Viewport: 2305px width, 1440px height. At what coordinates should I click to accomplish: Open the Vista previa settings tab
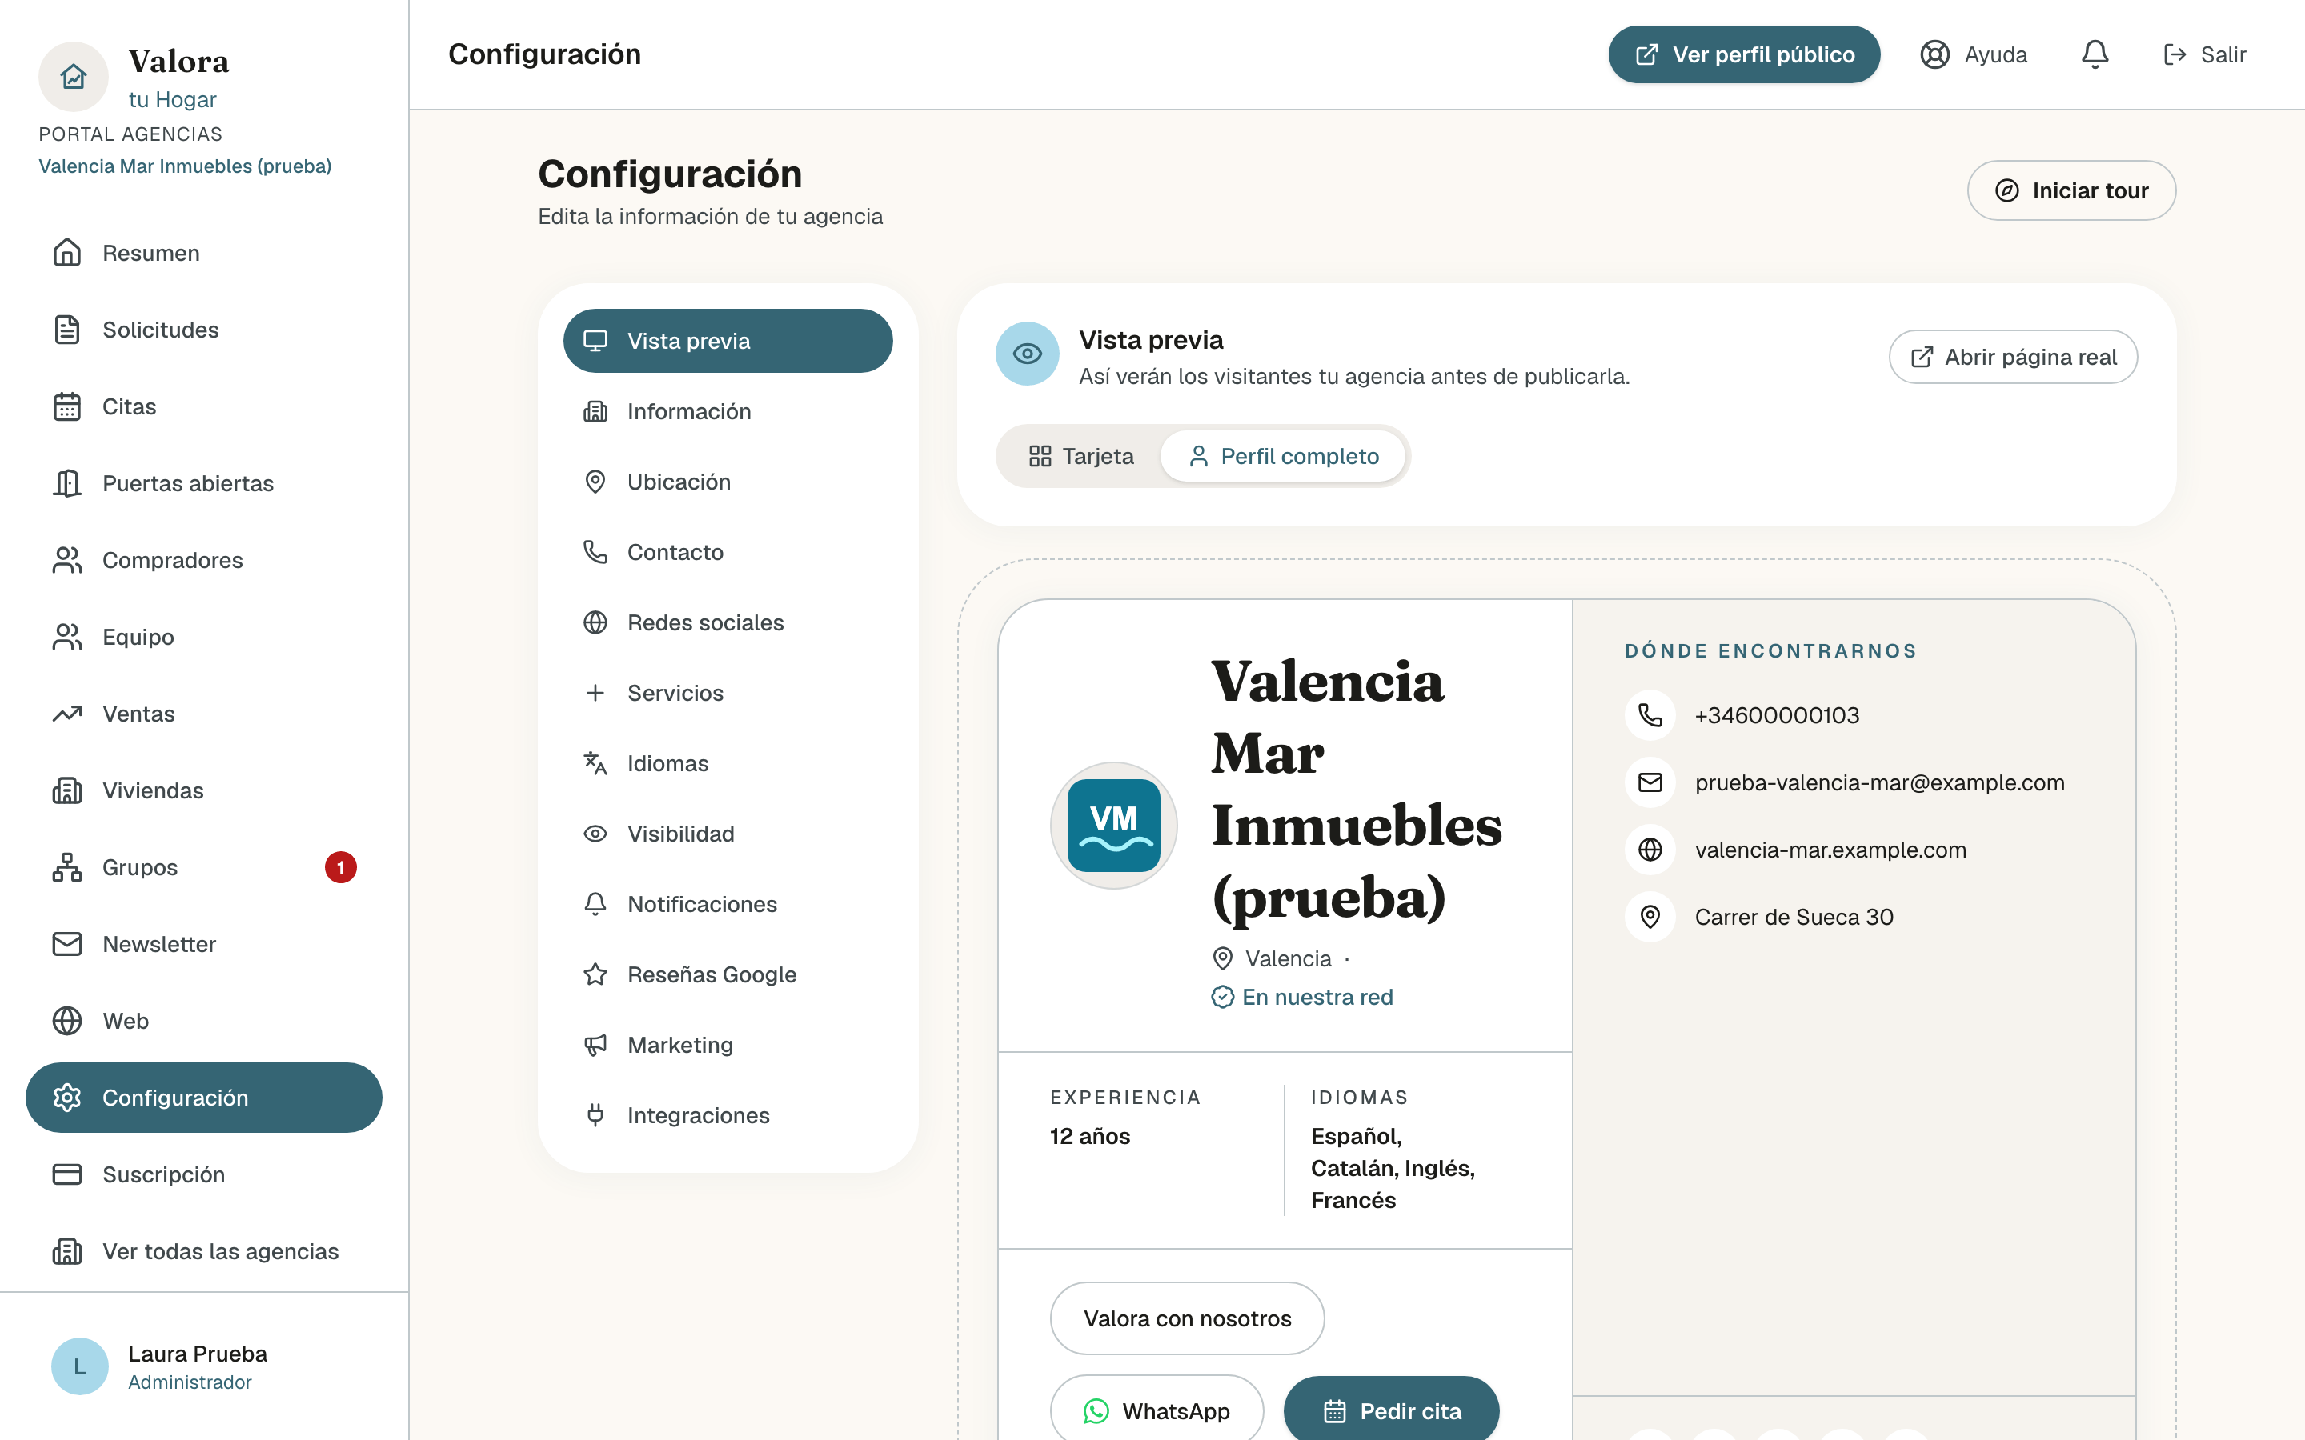click(x=728, y=341)
